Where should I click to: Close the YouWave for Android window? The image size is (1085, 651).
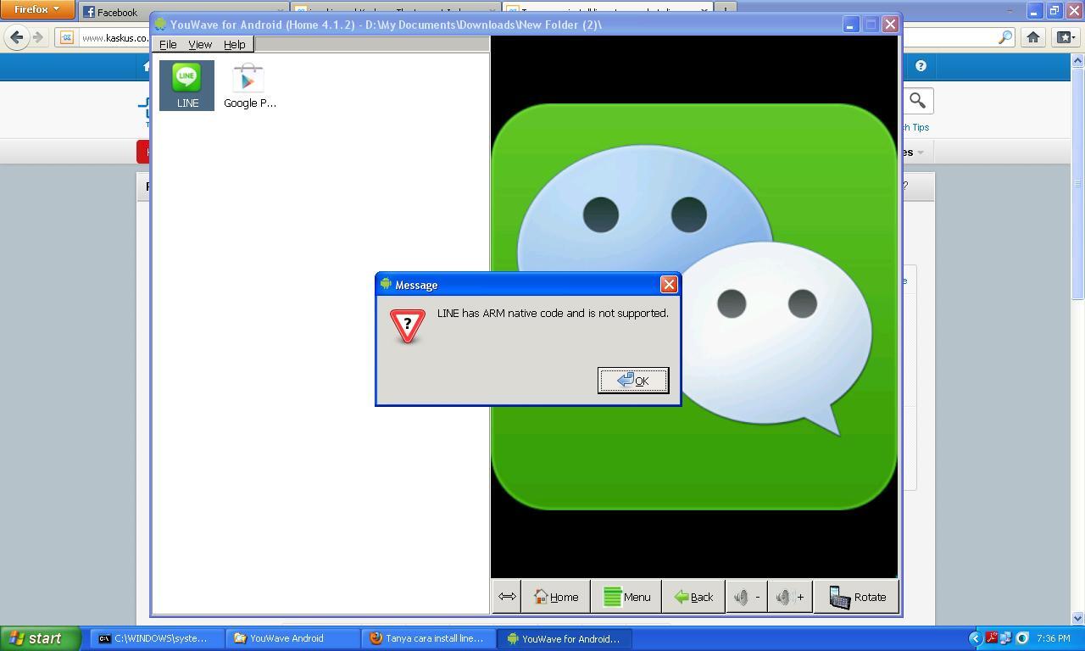point(890,25)
